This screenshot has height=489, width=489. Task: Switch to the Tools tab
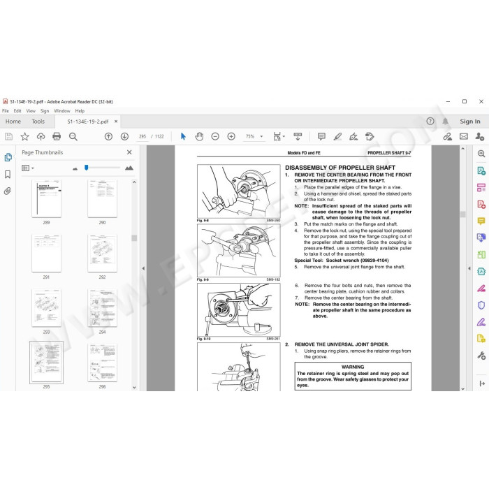pos(38,122)
